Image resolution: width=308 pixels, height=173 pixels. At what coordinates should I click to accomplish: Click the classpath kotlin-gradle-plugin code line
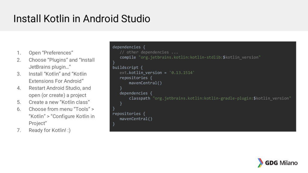[x=210, y=98]
